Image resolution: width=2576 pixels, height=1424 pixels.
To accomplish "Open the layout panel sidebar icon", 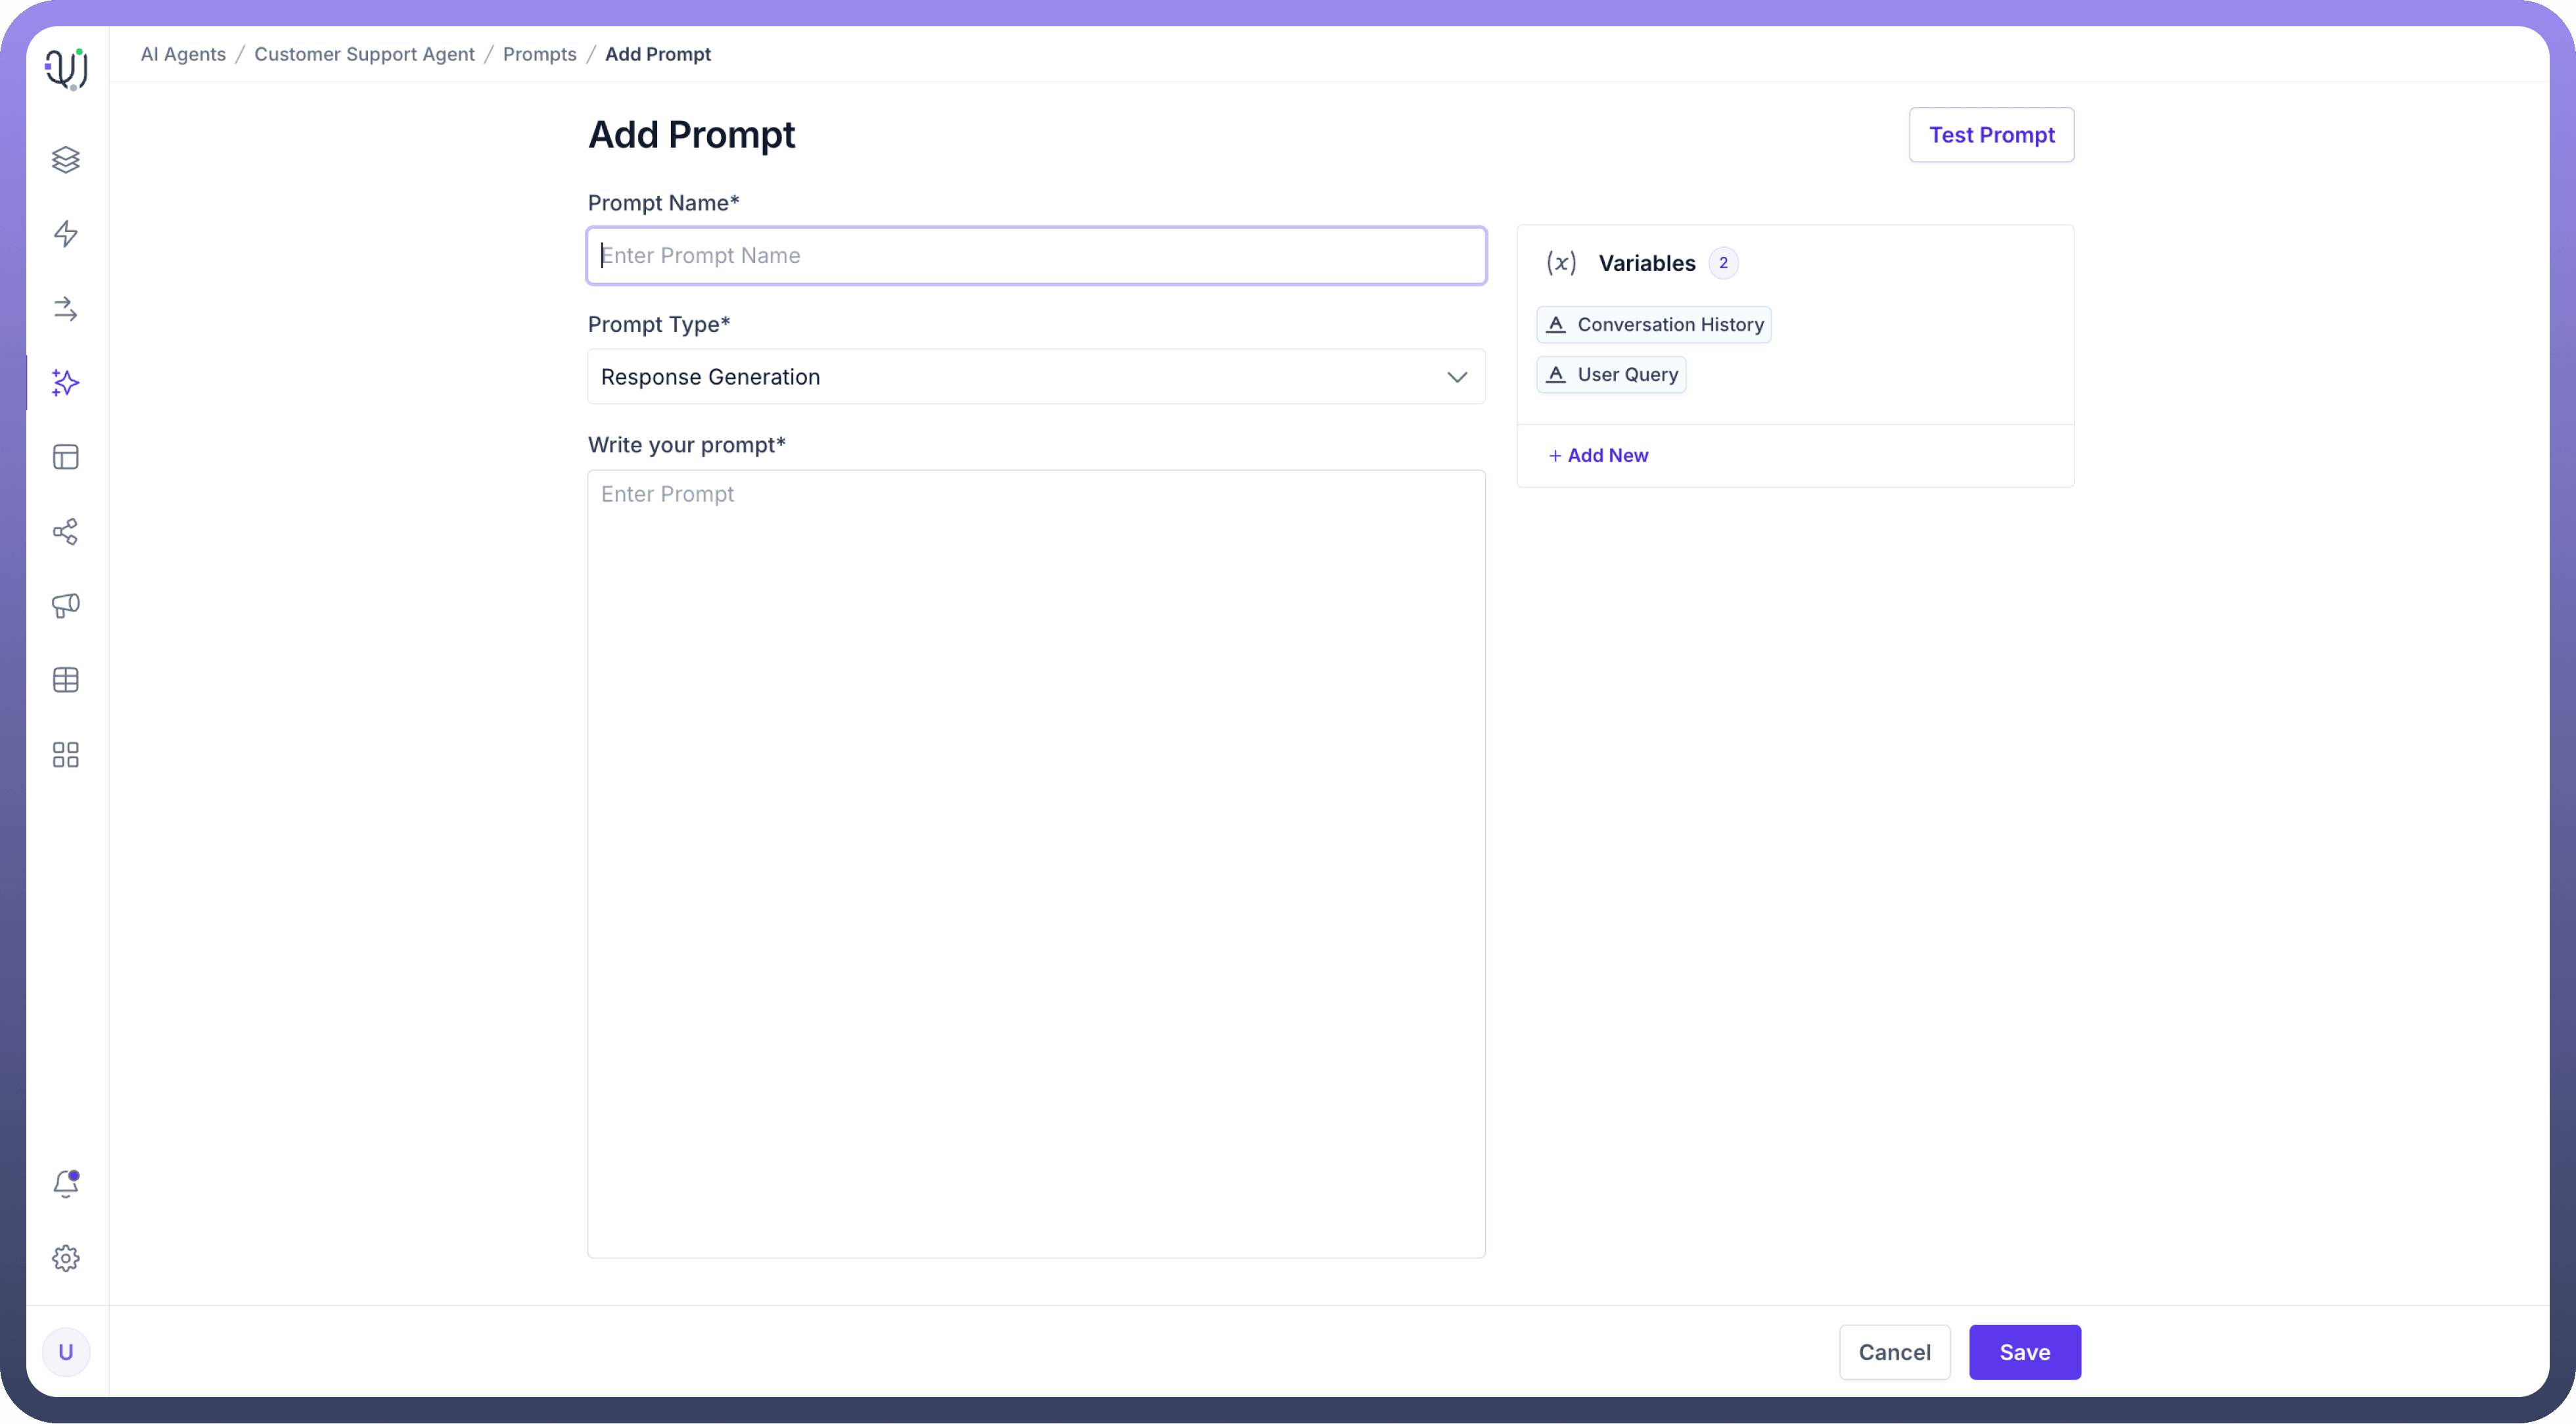I will click(x=66, y=458).
